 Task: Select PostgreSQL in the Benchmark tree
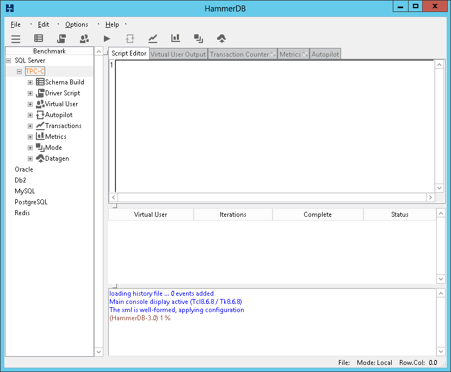31,202
